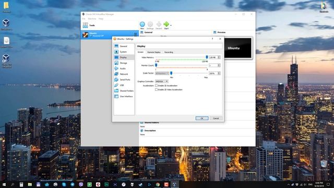Viewport: 334px width, 188px height.
Task: Switch to the Remote Display tab
Action: [x=154, y=52]
